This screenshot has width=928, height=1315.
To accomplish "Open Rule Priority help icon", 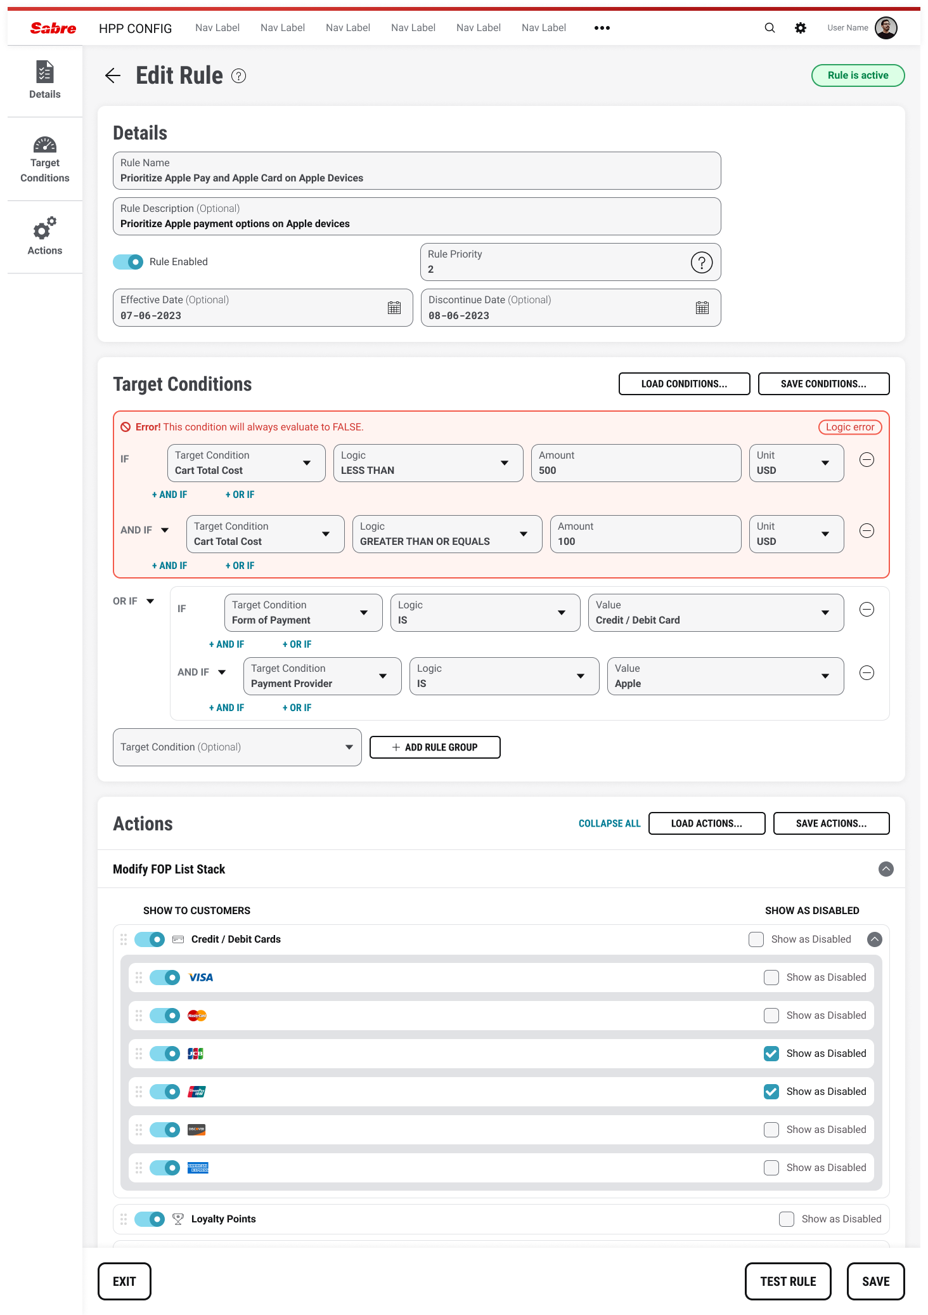I will click(702, 262).
